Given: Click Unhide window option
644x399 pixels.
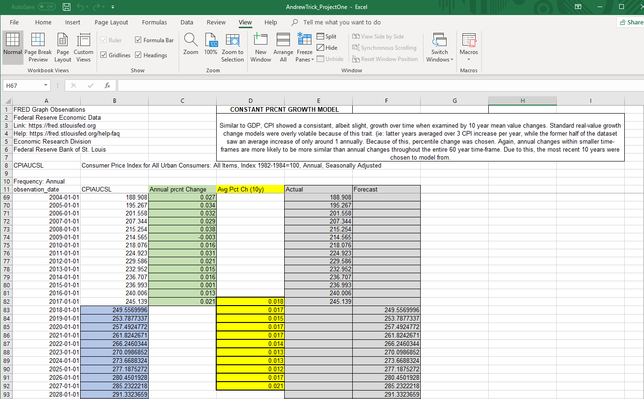Looking at the screenshot, I should click(x=330, y=59).
